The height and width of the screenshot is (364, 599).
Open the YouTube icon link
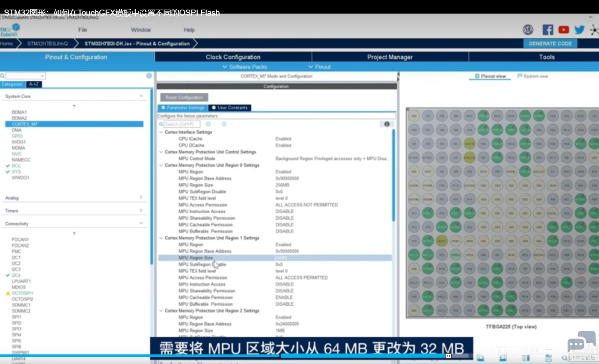pyautogui.click(x=563, y=30)
